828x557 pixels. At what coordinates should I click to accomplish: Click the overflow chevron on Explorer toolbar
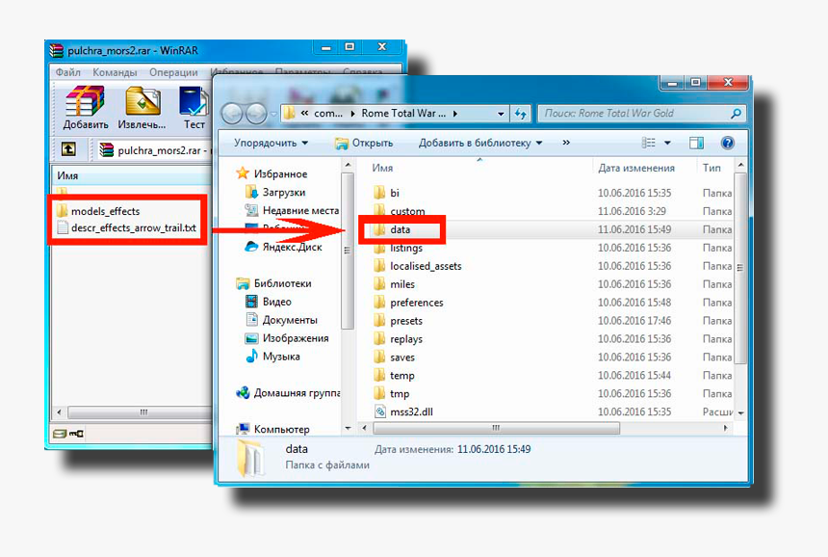[566, 142]
